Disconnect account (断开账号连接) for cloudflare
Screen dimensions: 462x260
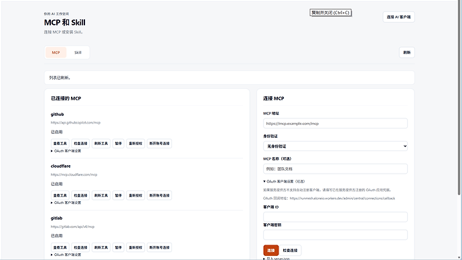pos(159,195)
